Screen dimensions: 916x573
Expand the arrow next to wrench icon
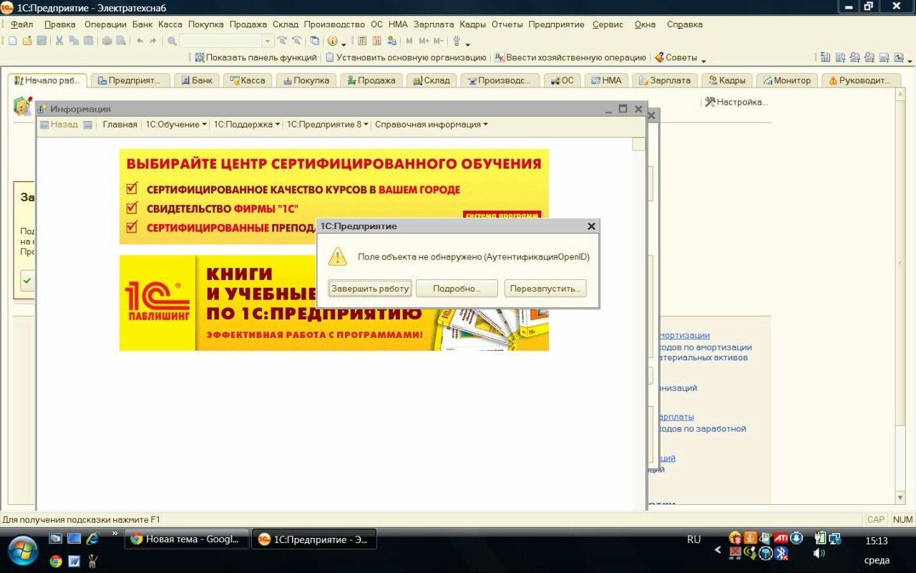[467, 44]
